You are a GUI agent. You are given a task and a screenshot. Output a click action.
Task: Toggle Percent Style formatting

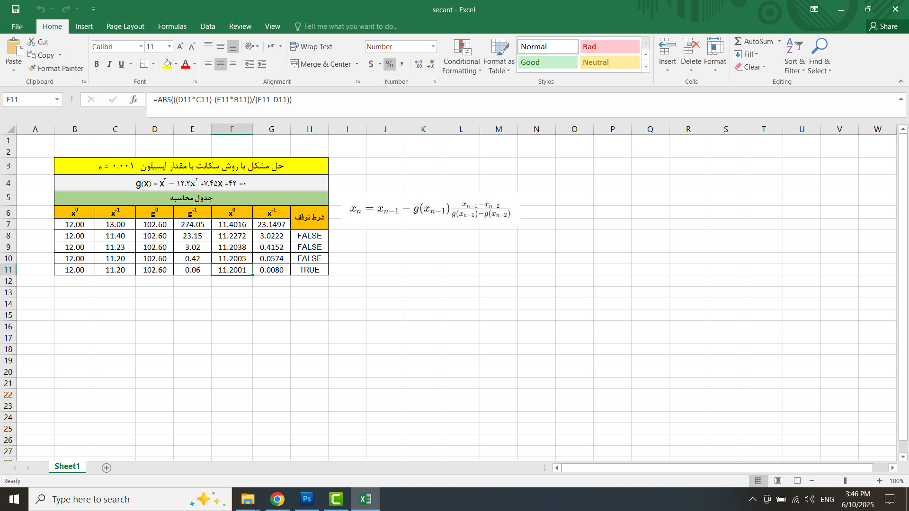pos(389,64)
